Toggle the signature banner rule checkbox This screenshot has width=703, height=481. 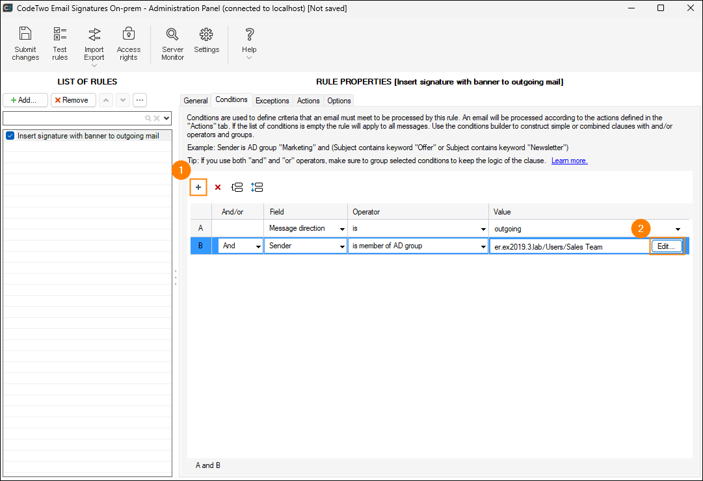tap(10, 136)
